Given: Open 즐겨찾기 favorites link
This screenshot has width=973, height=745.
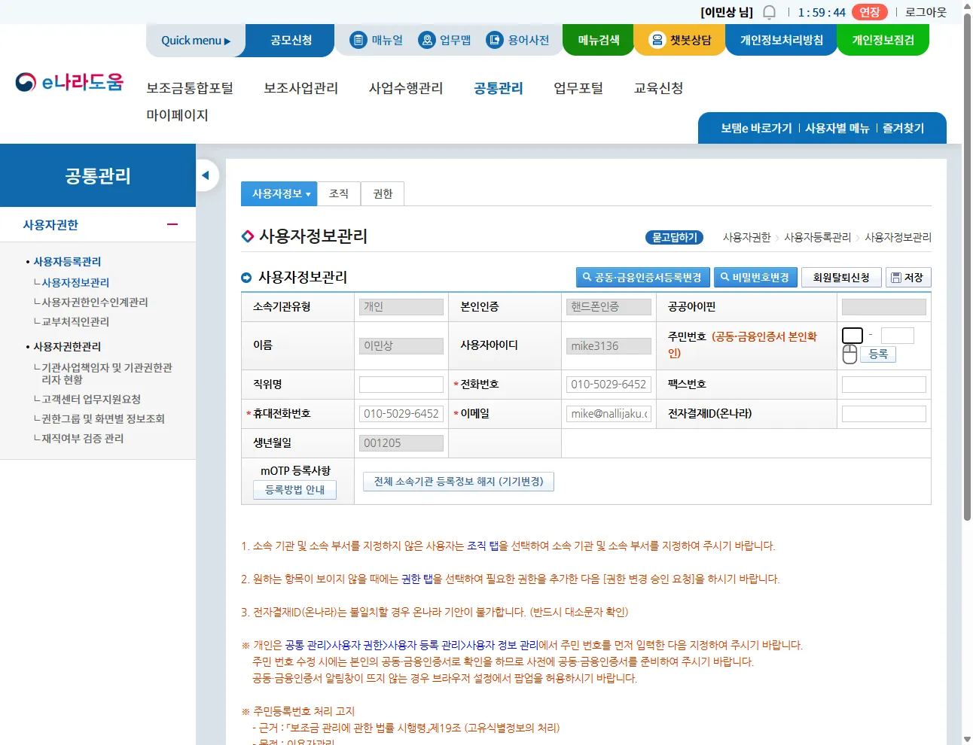Looking at the screenshot, I should 903,128.
